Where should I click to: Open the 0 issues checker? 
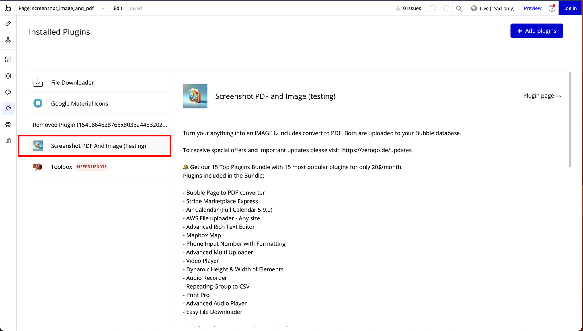coord(408,9)
